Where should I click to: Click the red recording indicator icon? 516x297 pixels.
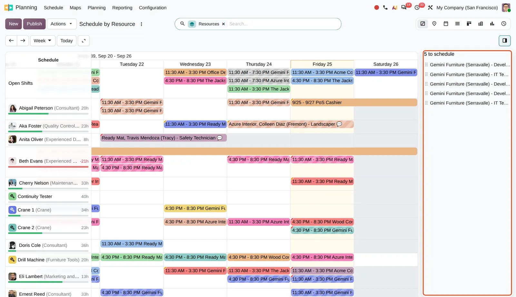click(x=376, y=7)
